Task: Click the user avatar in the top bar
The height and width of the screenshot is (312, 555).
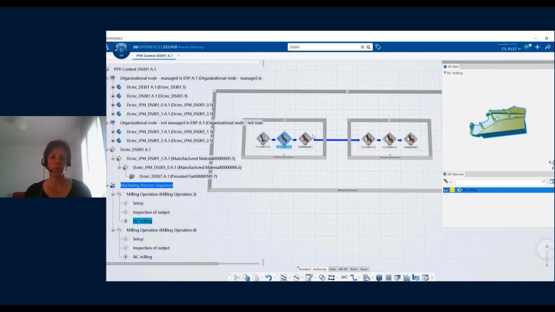Action: [527, 47]
